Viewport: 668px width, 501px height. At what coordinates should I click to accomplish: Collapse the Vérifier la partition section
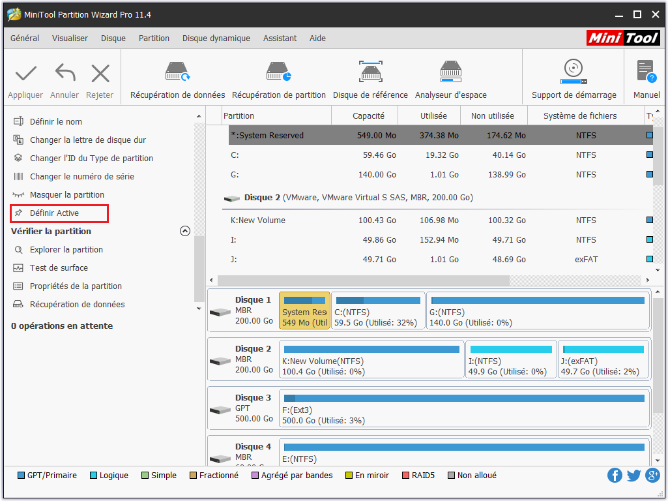point(185,231)
